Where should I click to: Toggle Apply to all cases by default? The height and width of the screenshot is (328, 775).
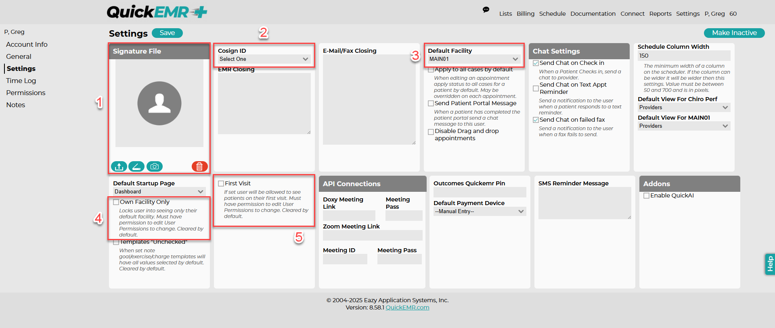(431, 70)
